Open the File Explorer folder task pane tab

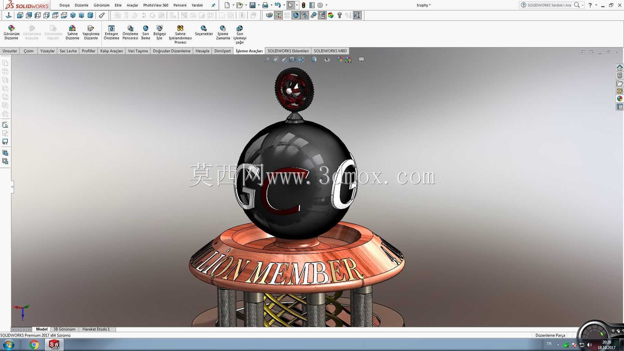620,83
